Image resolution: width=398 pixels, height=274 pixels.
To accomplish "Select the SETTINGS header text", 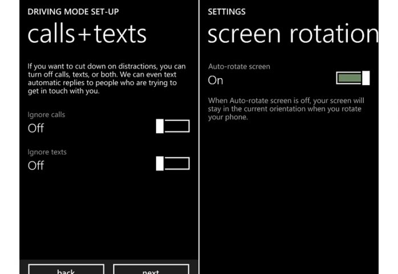I will click(226, 11).
